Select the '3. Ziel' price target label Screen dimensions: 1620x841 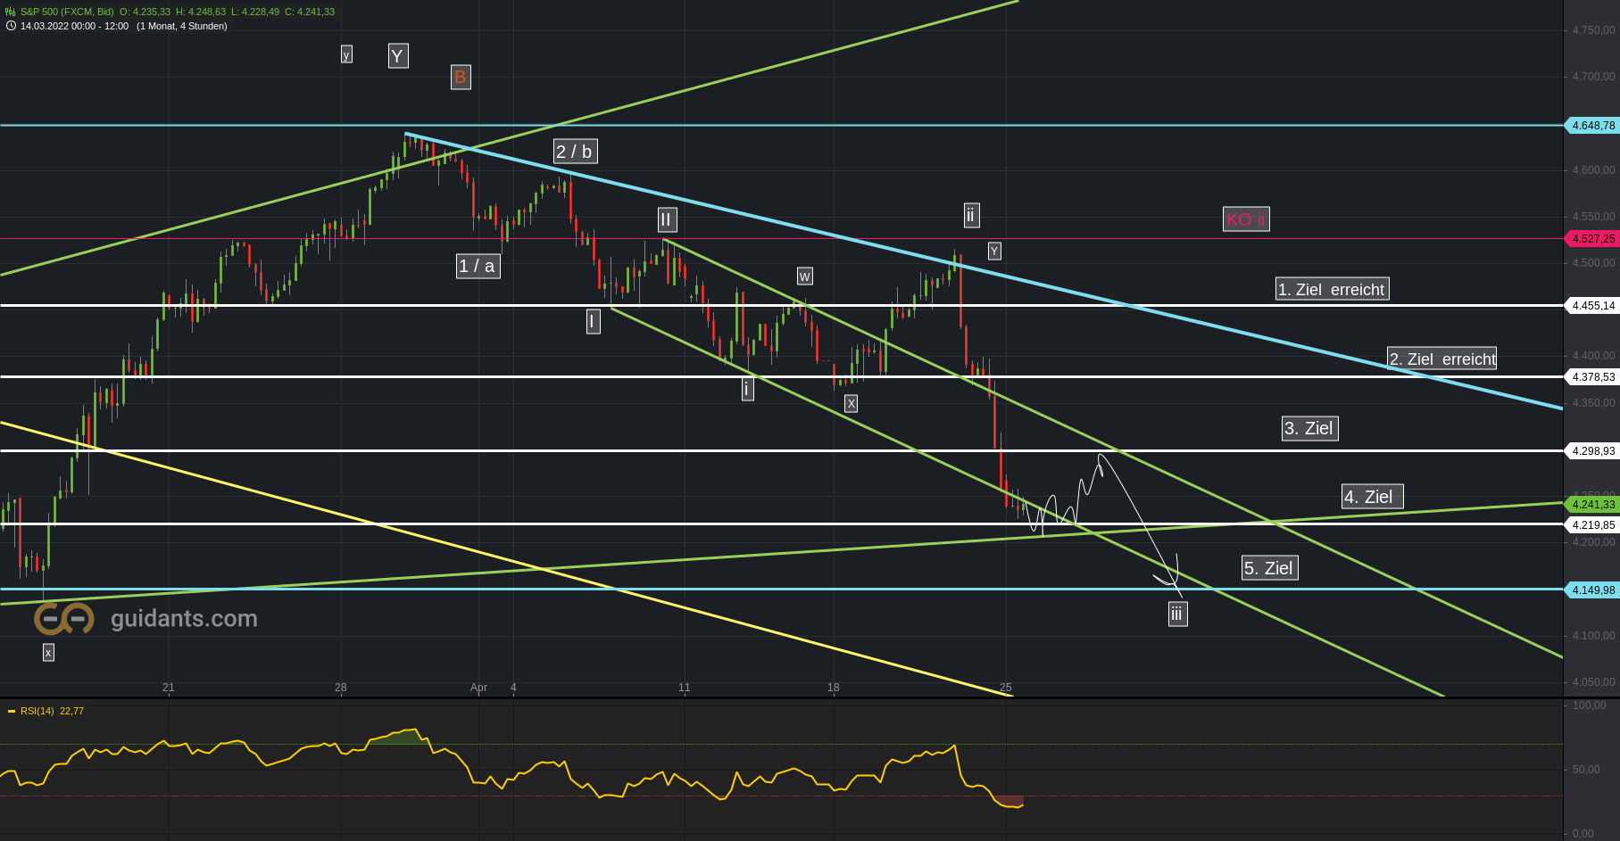tap(1309, 428)
